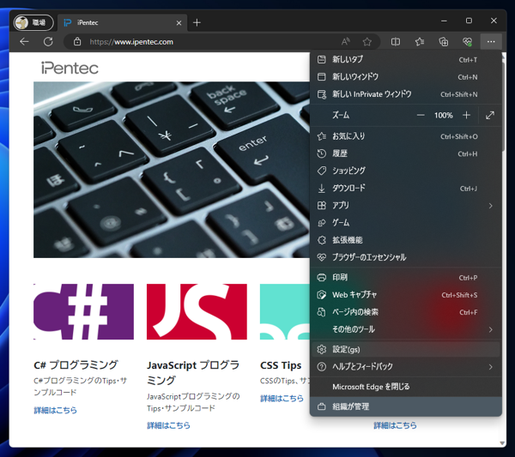515x457 pixels.
Task: Click the page scrollbar down arrow
Action: [502, 443]
